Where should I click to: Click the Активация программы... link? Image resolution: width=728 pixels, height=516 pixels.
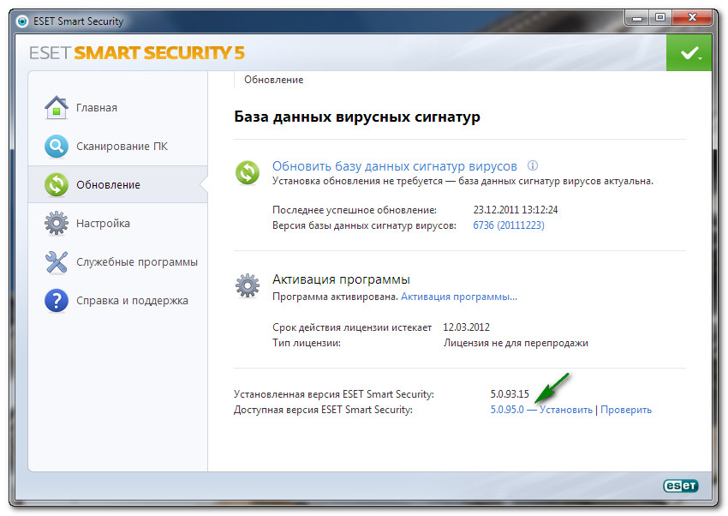[459, 297]
